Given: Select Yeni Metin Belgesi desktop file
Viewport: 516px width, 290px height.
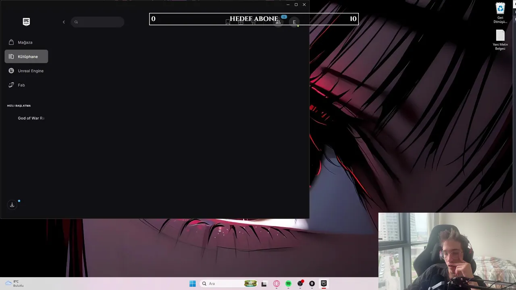Looking at the screenshot, I should [x=500, y=40].
